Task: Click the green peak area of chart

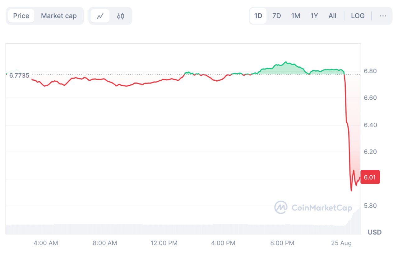Action: (285, 69)
